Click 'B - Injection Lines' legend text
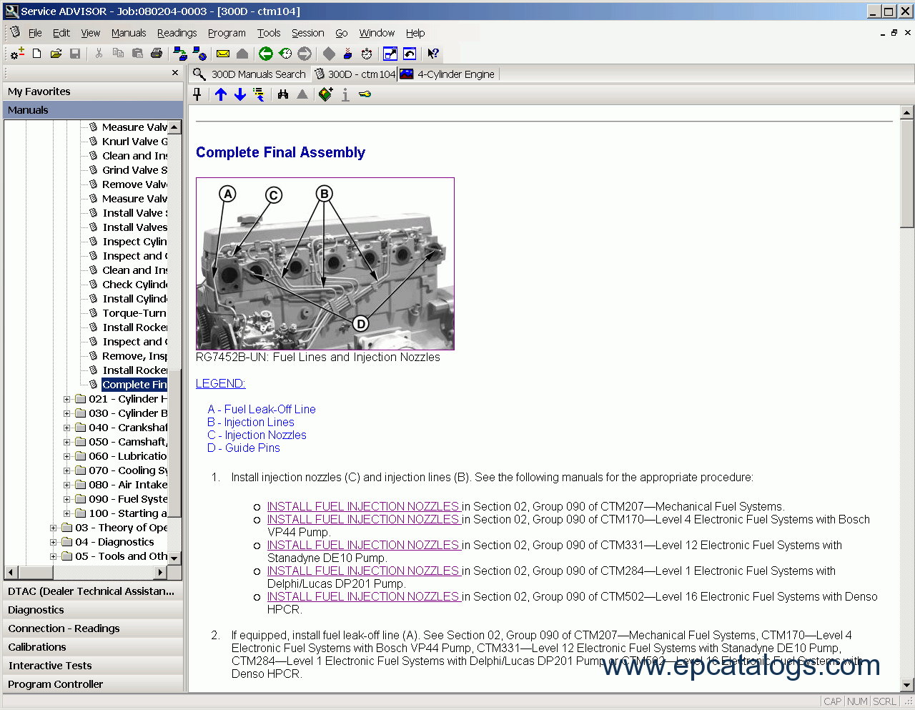This screenshot has height=710, width=915. (x=251, y=422)
